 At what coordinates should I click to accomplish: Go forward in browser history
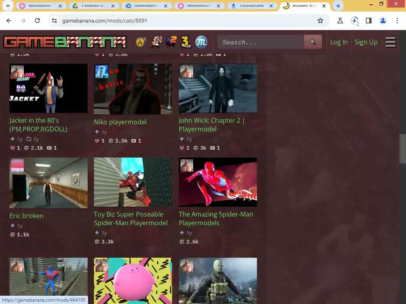pos(23,21)
